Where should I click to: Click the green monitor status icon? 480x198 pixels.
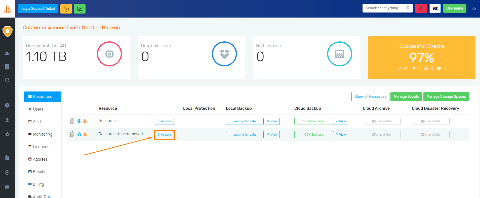coord(80,9)
